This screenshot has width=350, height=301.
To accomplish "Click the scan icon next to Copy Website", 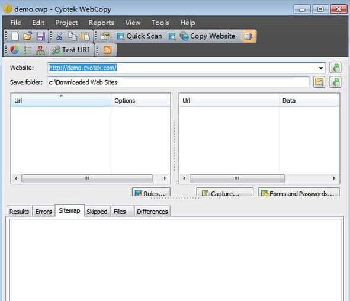I will click(172, 36).
